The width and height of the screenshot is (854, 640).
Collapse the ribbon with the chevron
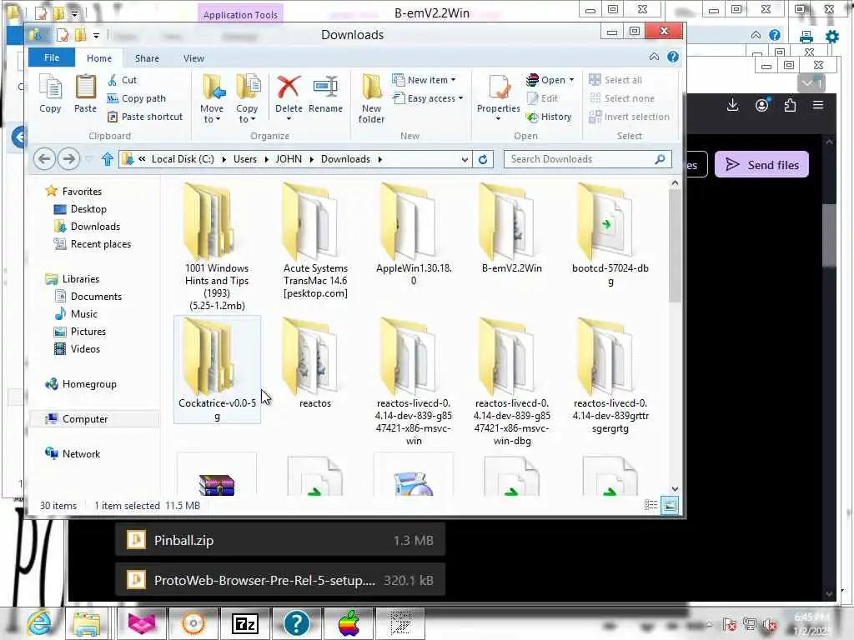pyautogui.click(x=654, y=57)
